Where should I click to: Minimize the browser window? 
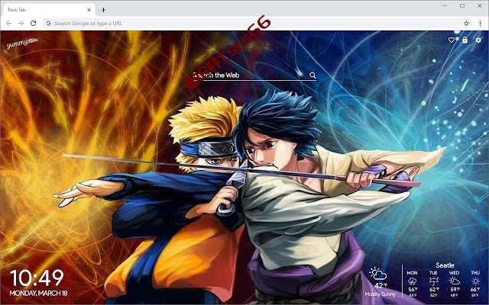445,5
